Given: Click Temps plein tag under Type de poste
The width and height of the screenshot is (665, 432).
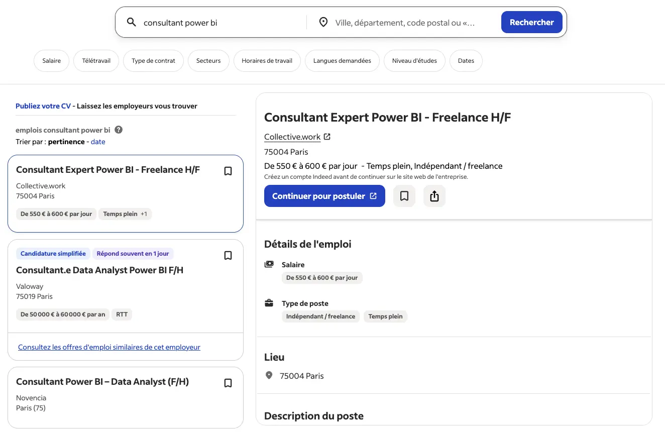Looking at the screenshot, I should (x=385, y=316).
